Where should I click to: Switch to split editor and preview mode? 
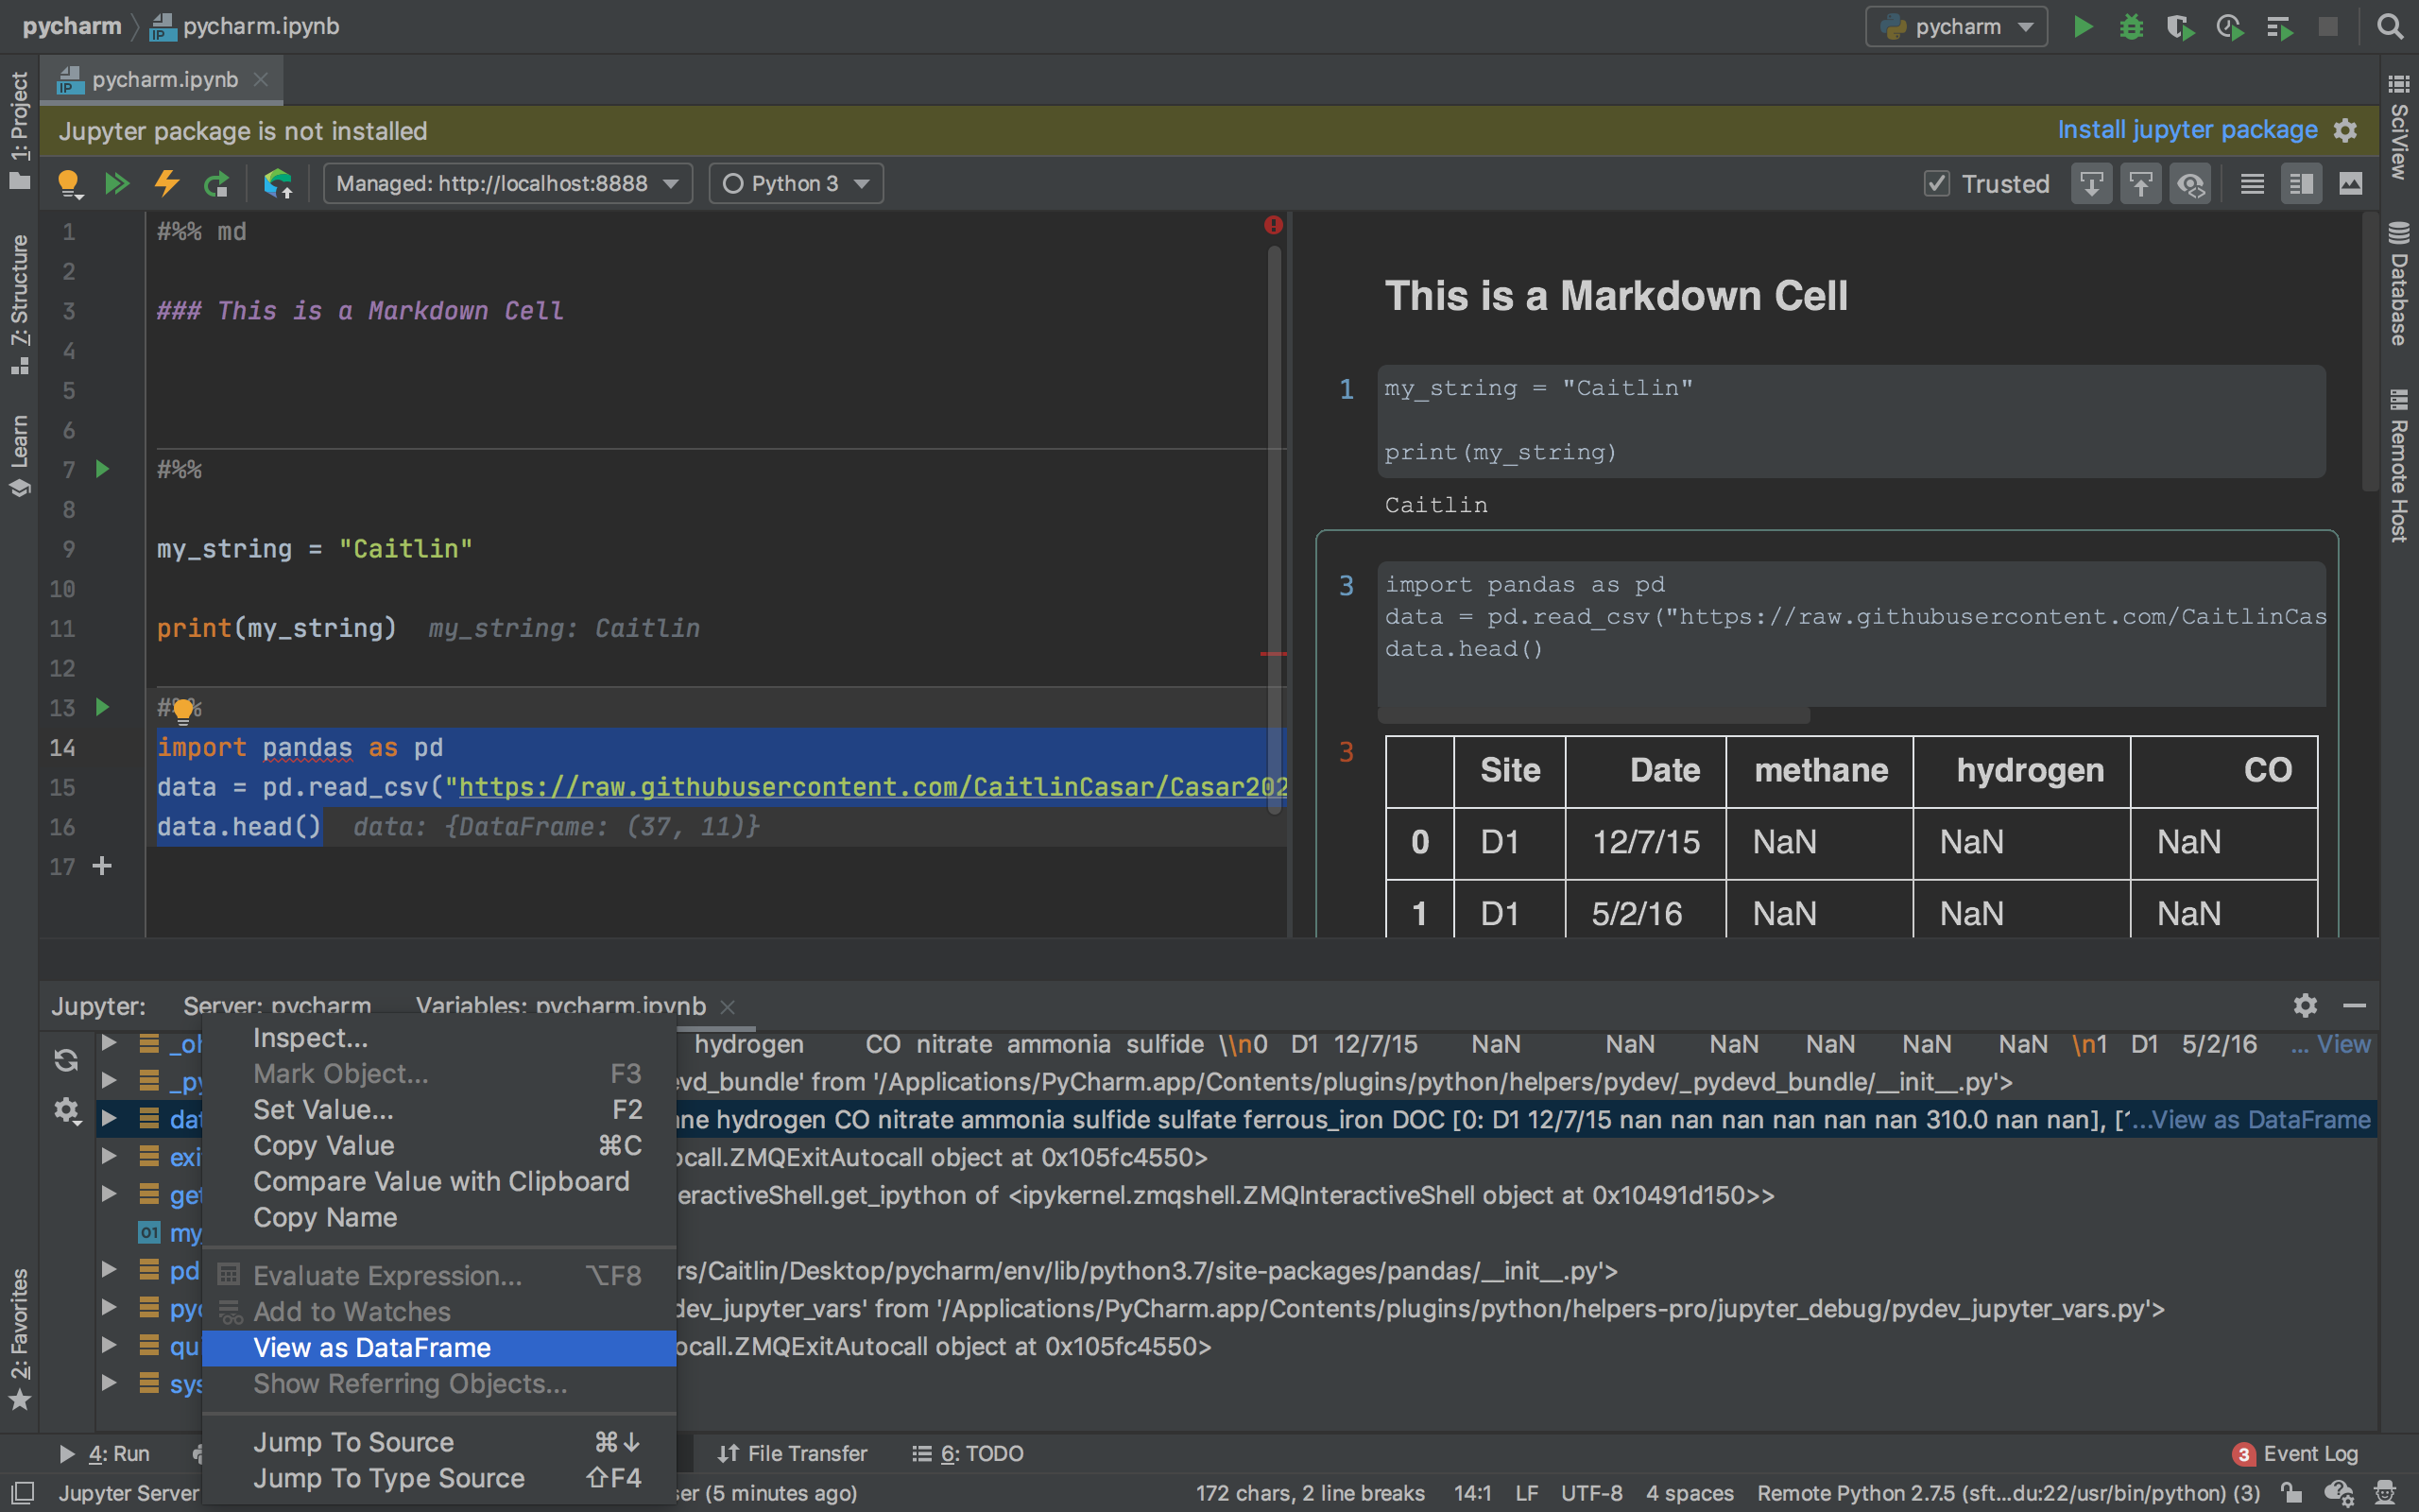pos(2301,184)
